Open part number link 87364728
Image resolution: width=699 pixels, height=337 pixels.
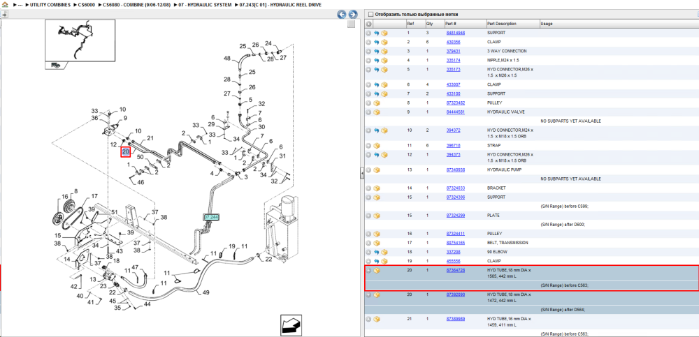coord(456,270)
